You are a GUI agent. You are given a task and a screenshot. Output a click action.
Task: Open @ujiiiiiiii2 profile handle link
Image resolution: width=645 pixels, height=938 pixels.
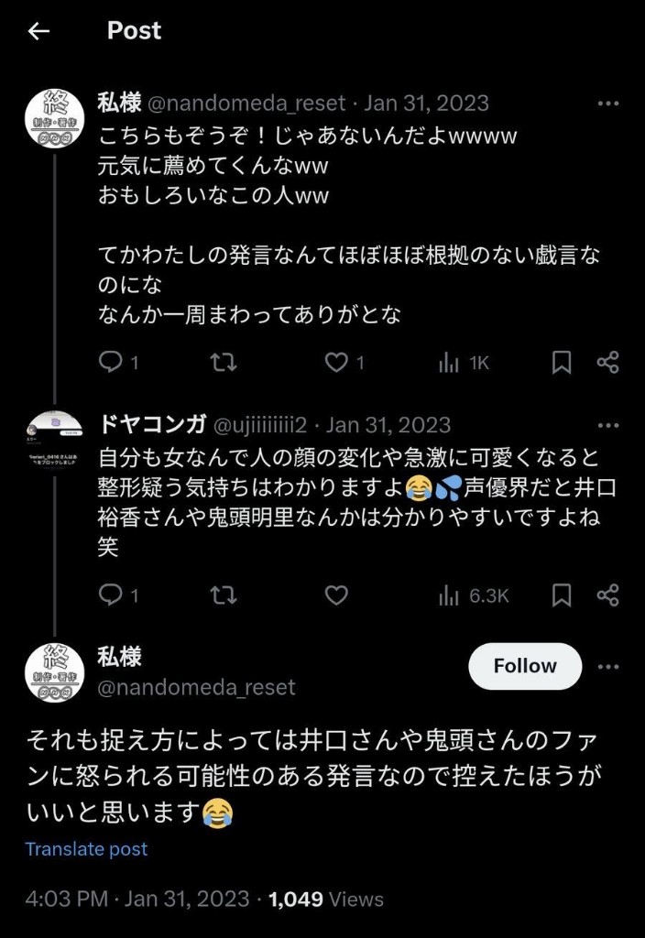264,425
